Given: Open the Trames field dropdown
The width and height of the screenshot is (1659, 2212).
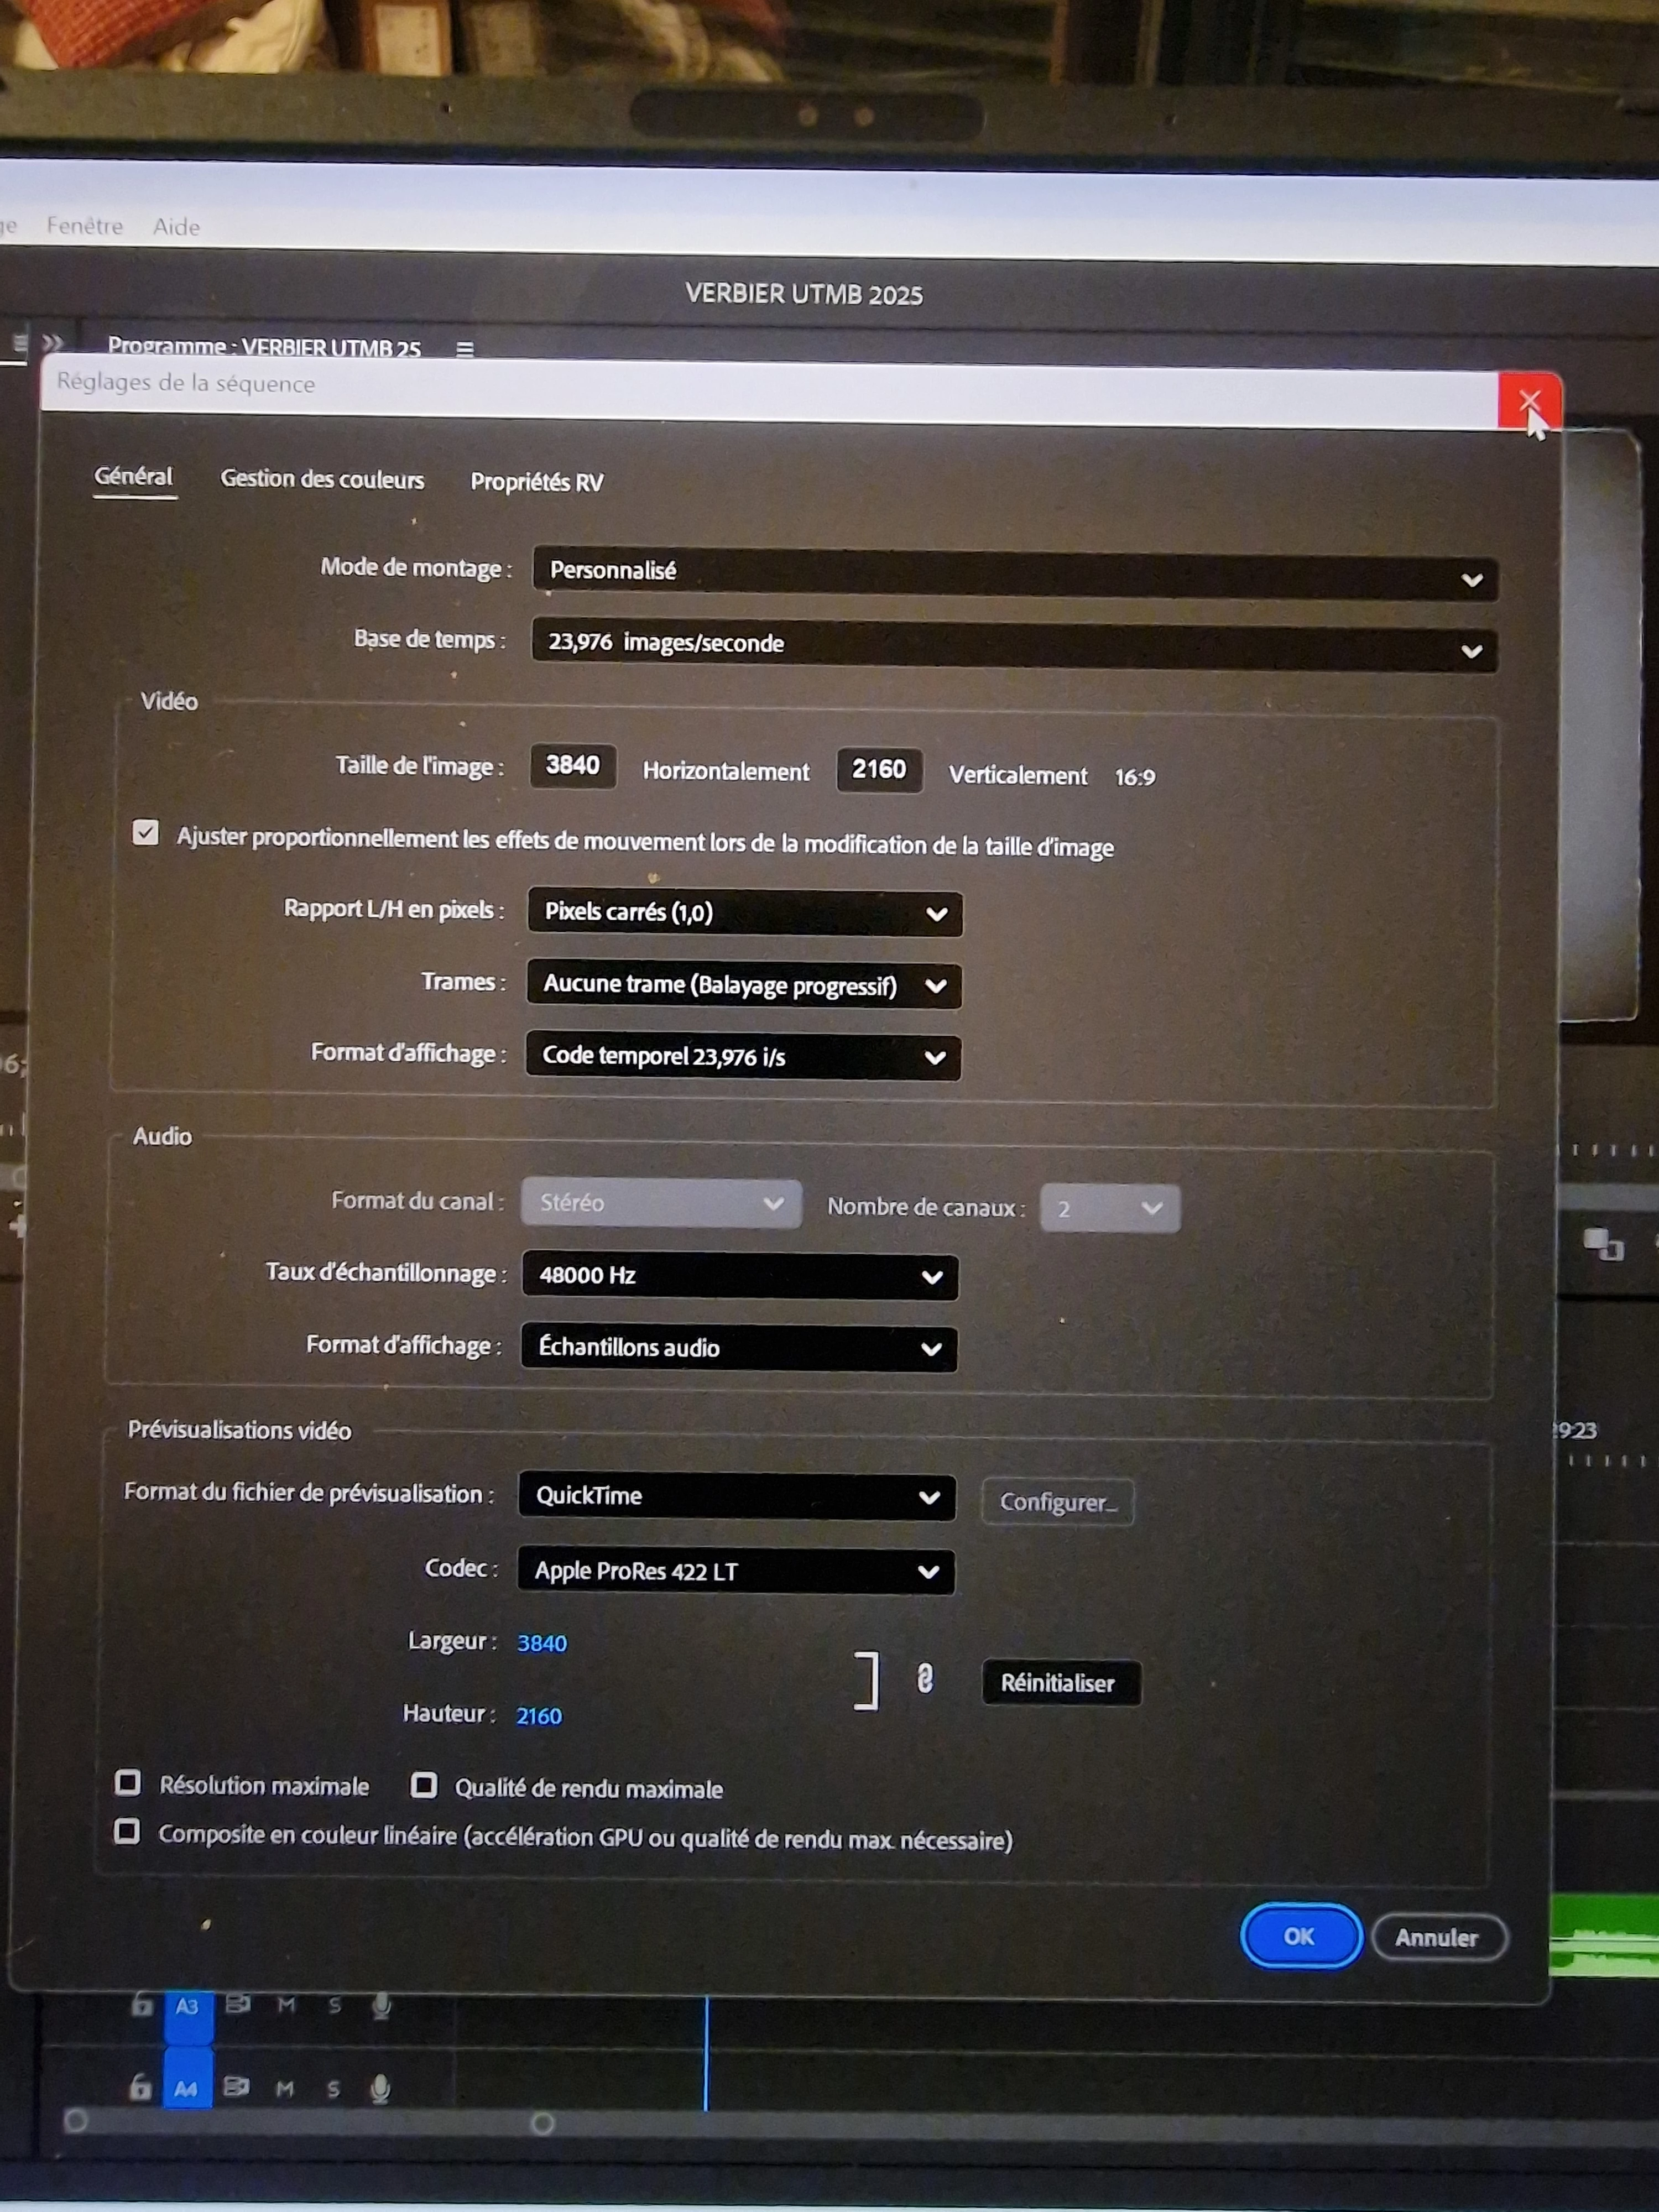Looking at the screenshot, I should pyautogui.click(x=743, y=985).
